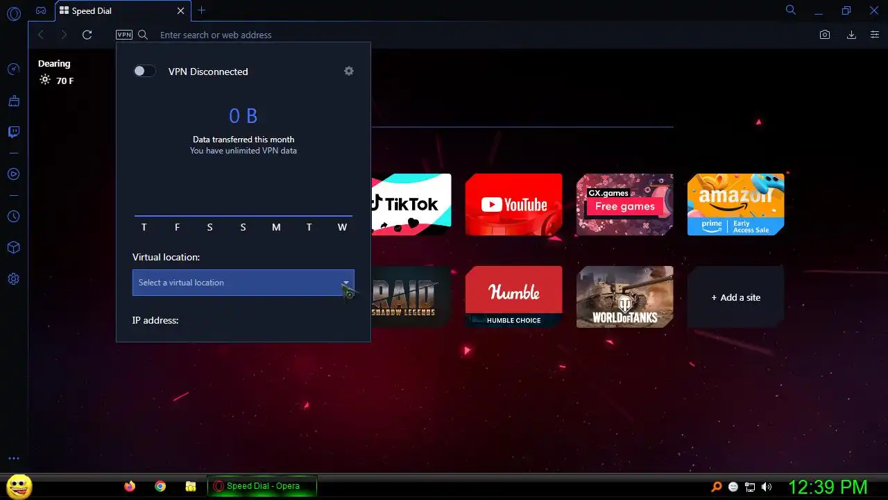The width and height of the screenshot is (888, 500).
Task: Close the Speed Dial tab
Action: tap(181, 10)
